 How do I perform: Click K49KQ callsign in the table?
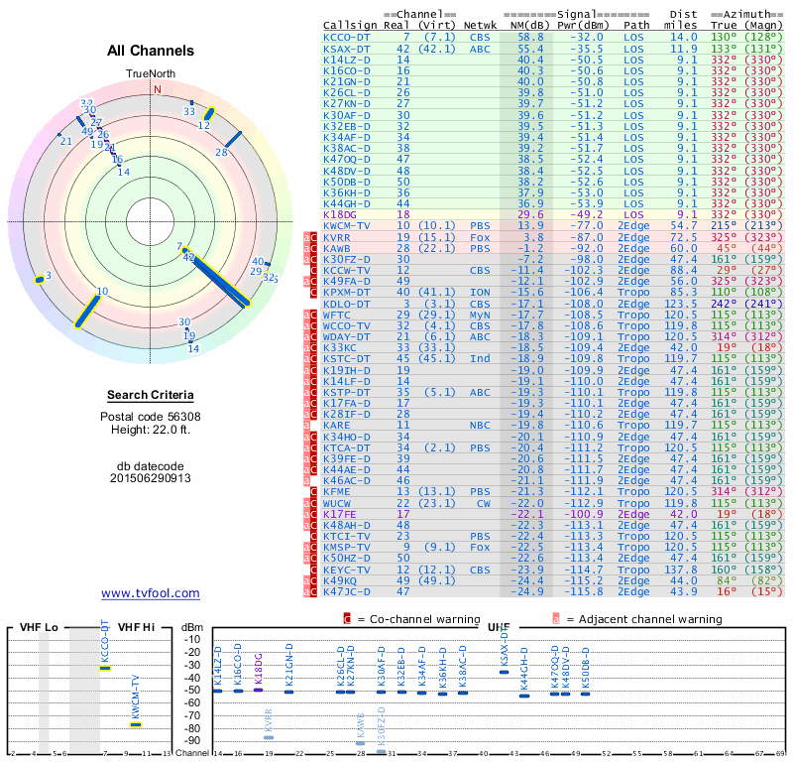point(340,580)
